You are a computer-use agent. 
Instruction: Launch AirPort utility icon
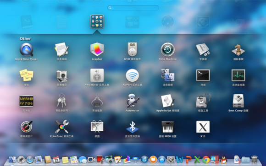[133, 75]
